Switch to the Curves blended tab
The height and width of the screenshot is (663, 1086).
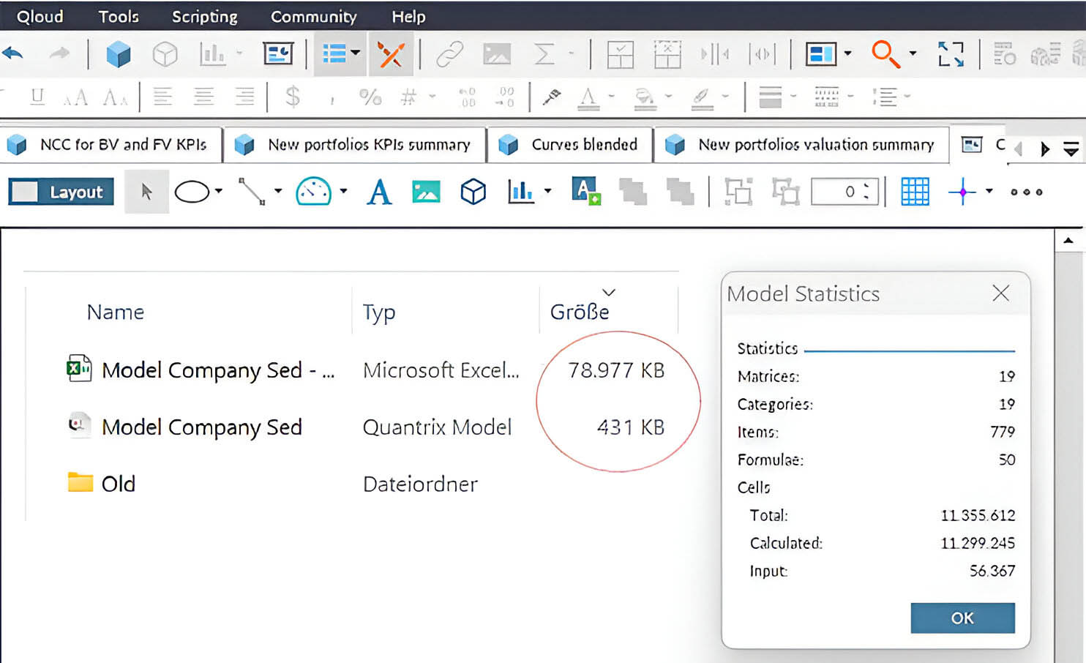(570, 145)
